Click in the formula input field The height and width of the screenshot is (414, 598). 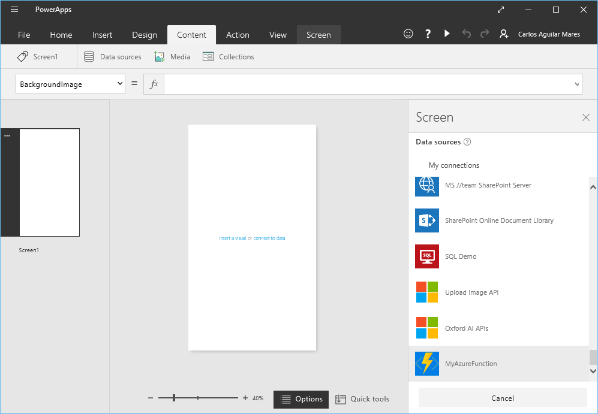[x=368, y=84]
